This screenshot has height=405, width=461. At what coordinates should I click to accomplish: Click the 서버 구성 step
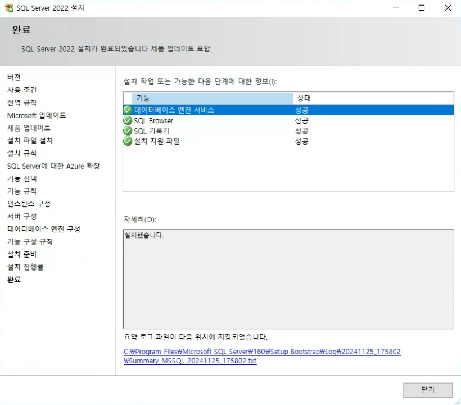pyautogui.click(x=22, y=217)
